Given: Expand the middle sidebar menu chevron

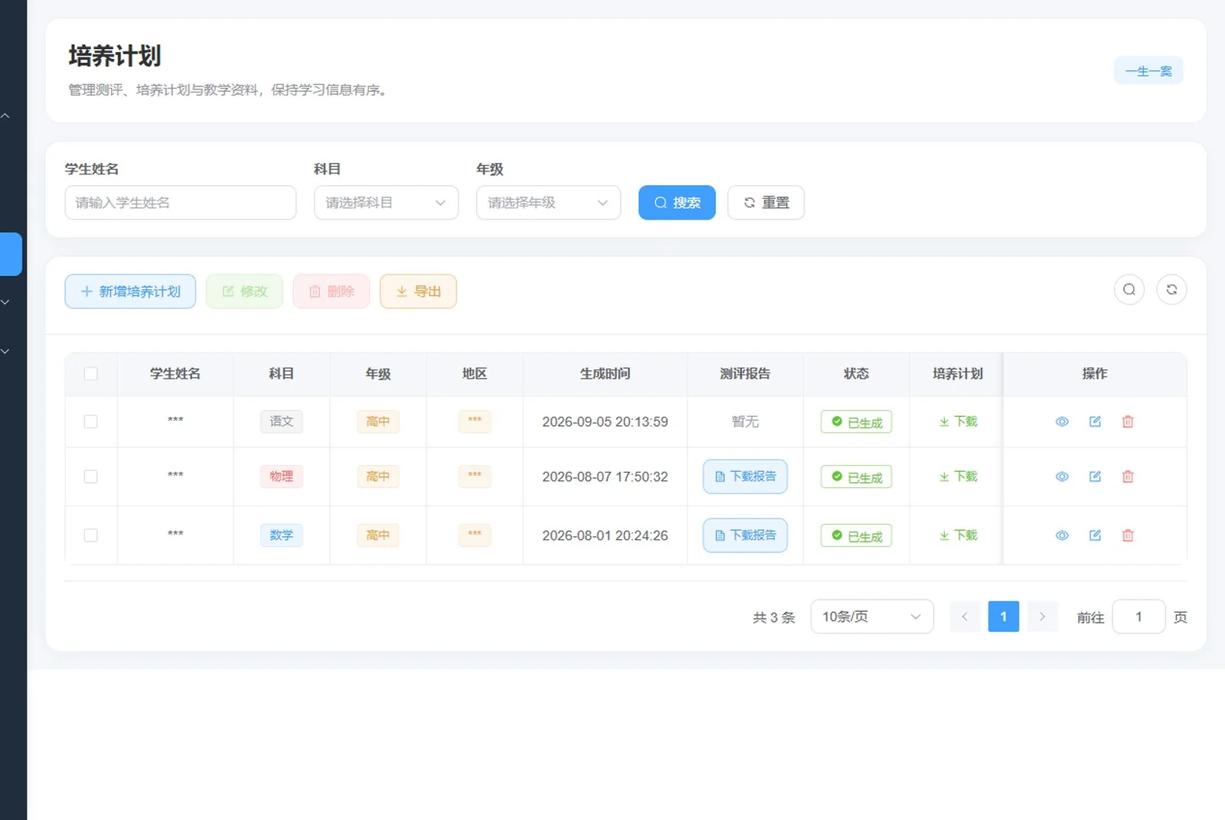Looking at the screenshot, I should pos(5,302).
